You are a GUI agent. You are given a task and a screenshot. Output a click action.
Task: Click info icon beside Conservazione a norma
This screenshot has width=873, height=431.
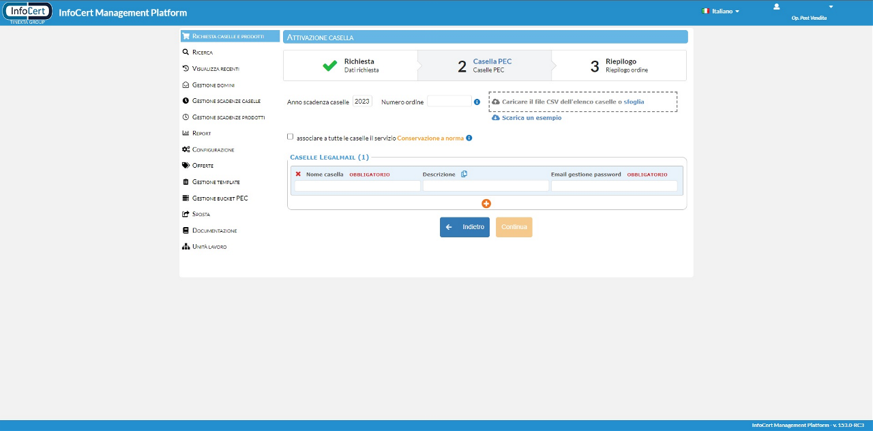pos(469,138)
